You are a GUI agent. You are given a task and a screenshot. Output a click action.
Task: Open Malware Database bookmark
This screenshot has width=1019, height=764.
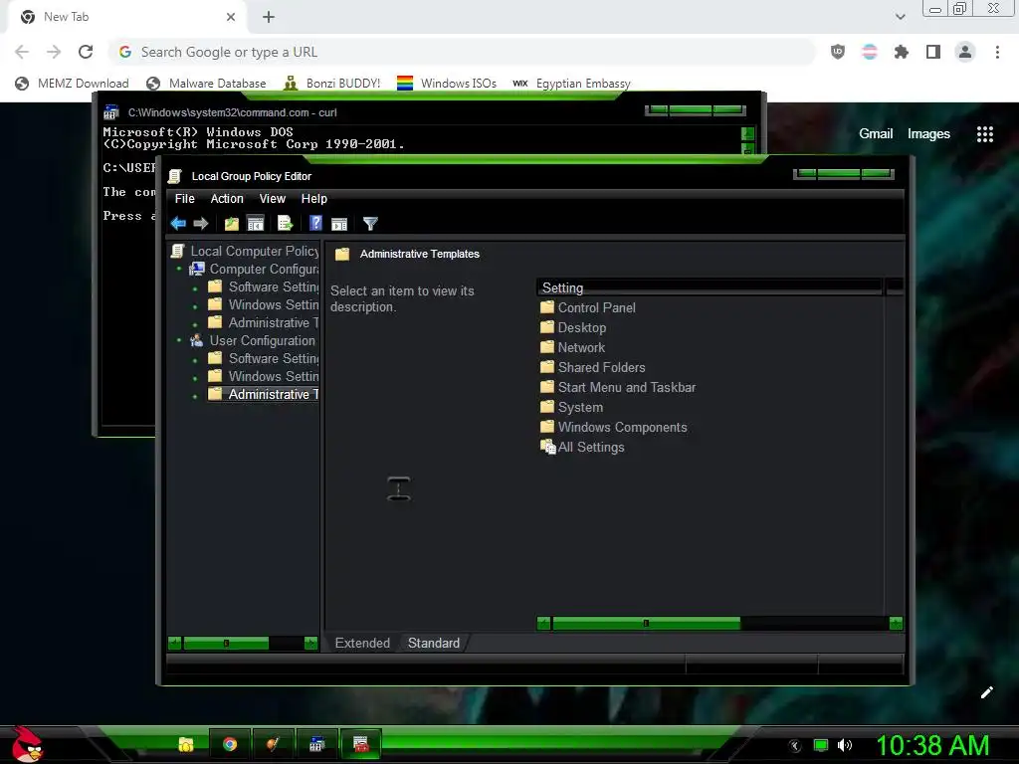pos(207,84)
